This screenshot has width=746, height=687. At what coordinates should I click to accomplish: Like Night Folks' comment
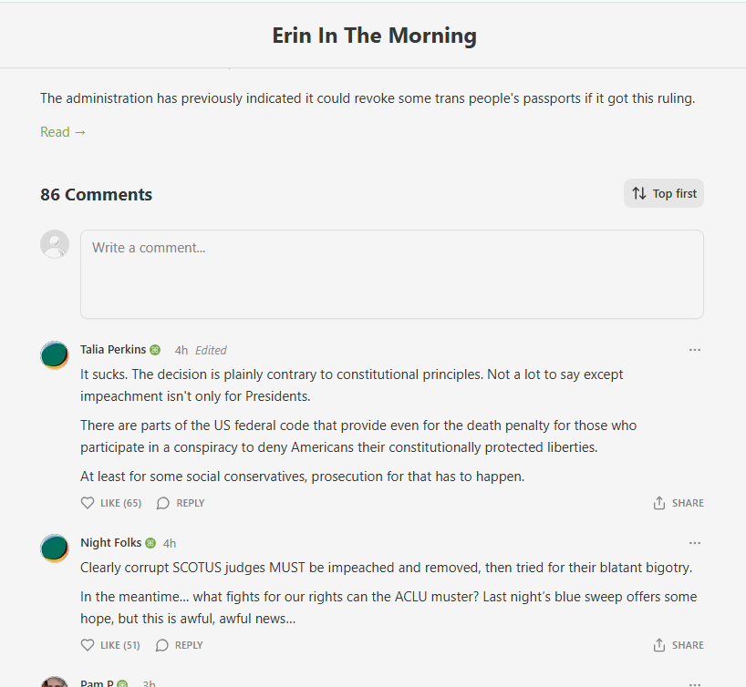pyautogui.click(x=110, y=645)
